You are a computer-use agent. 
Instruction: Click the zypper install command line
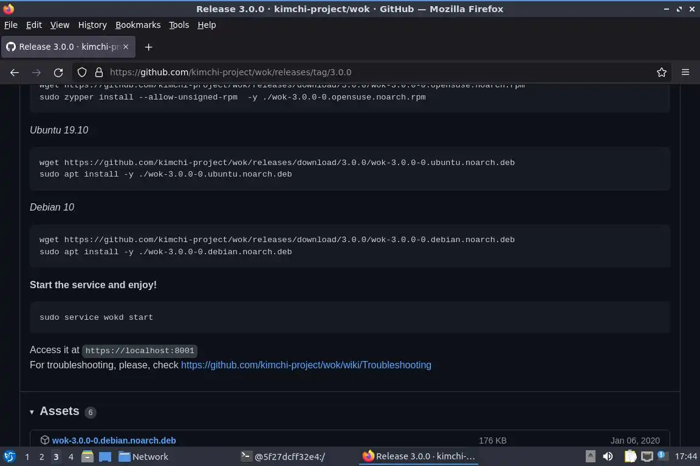point(233,96)
